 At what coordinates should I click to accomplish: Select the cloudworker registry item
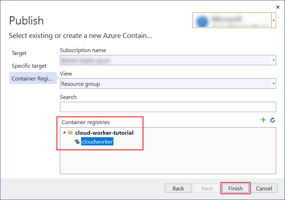tap(97, 142)
